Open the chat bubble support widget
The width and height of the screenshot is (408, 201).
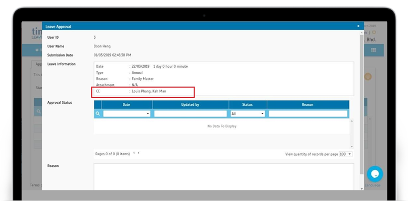click(375, 174)
